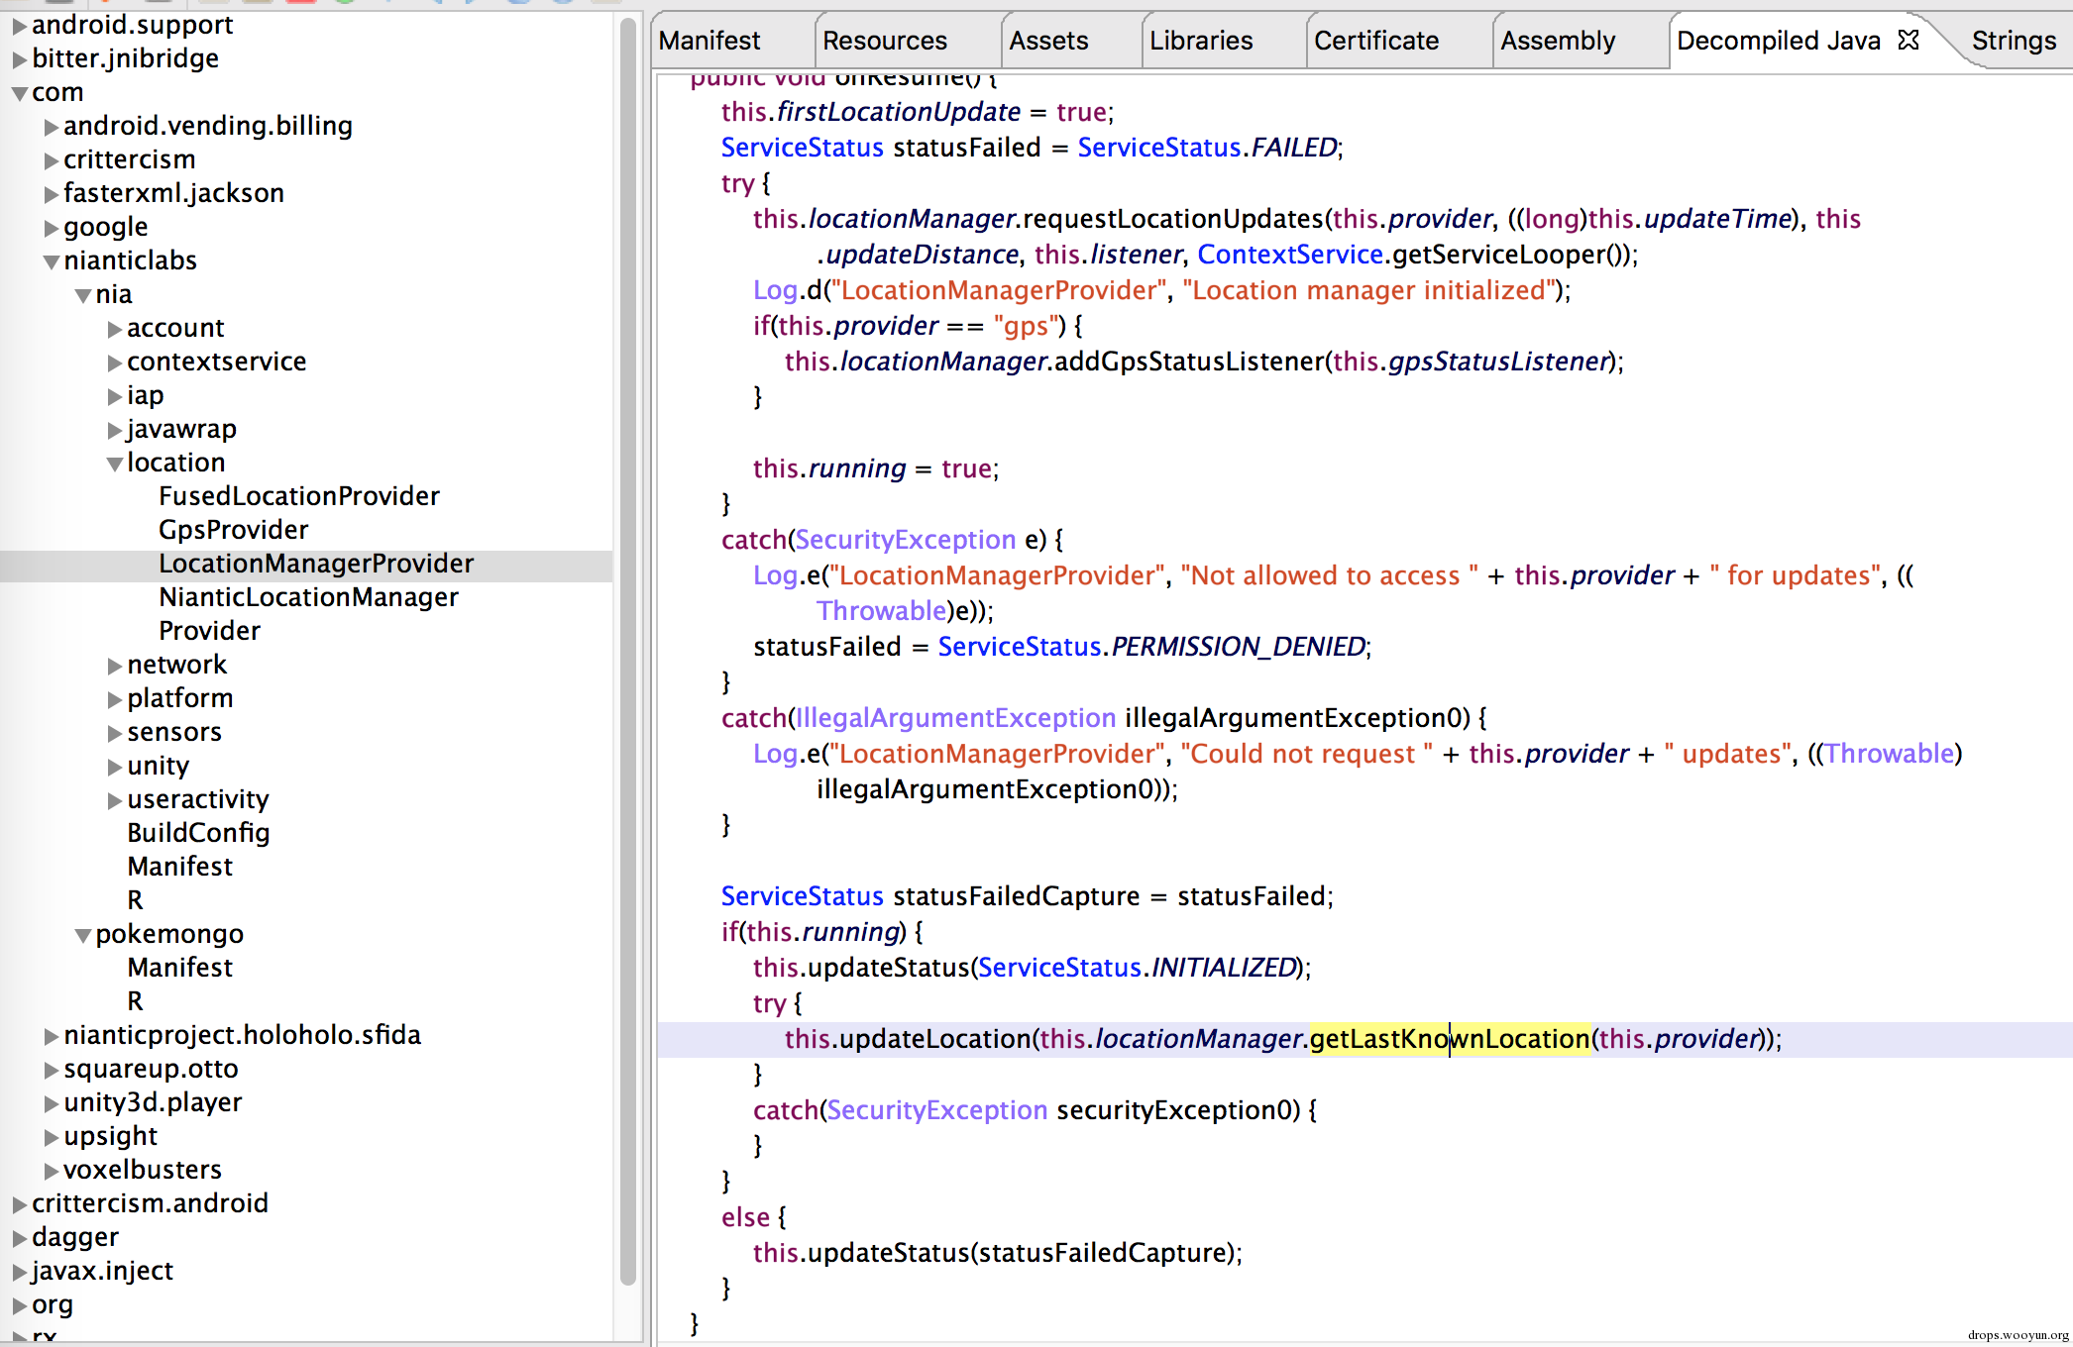Open the Certificate tab
Image resolution: width=2073 pixels, height=1347 pixels.
[1375, 41]
